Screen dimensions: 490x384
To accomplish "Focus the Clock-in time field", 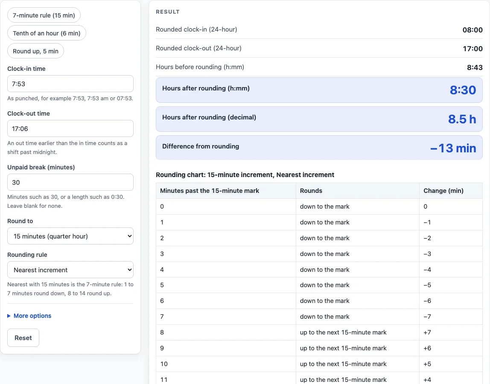I will click(x=70, y=84).
